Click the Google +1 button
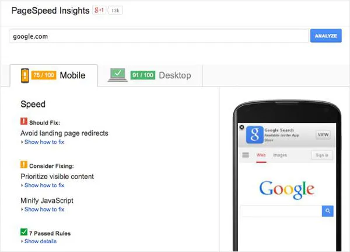The image size is (350, 252). 98,11
